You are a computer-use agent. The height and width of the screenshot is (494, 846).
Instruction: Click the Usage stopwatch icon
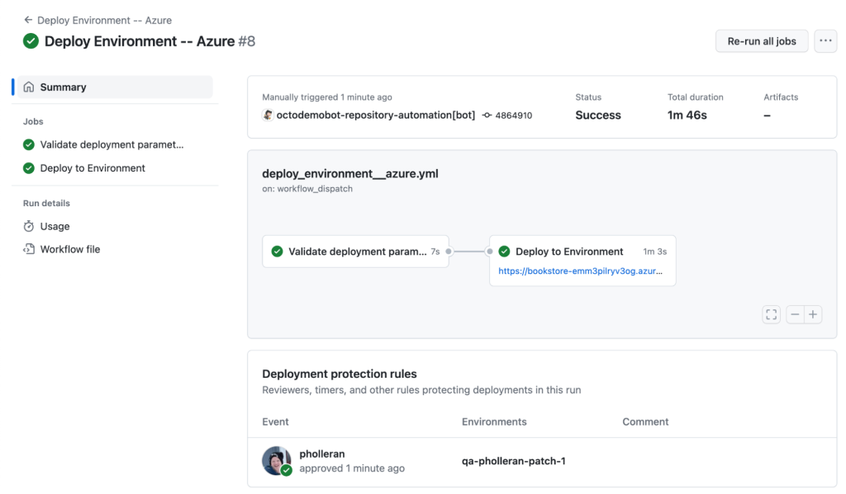pos(29,226)
